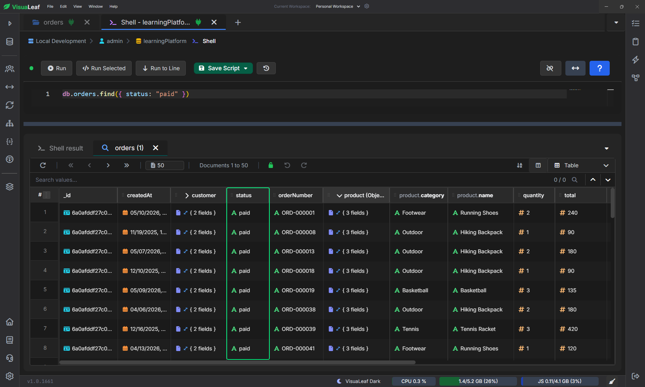Click the undo arrow in results toolbar
The height and width of the screenshot is (387, 645).
(x=287, y=165)
